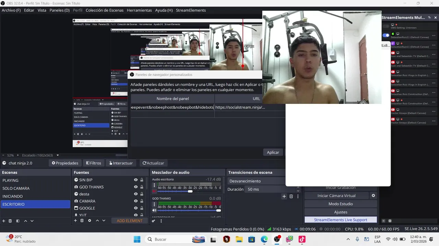
Task: Open Editar menu
Action: (x=29, y=10)
